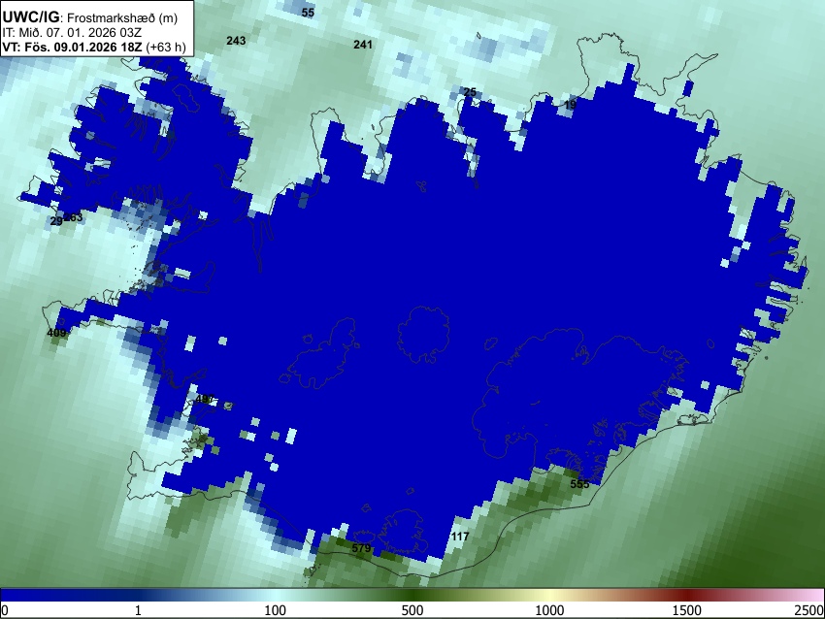Click the colour scale label '1000'
The image size is (825, 619).
click(549, 610)
